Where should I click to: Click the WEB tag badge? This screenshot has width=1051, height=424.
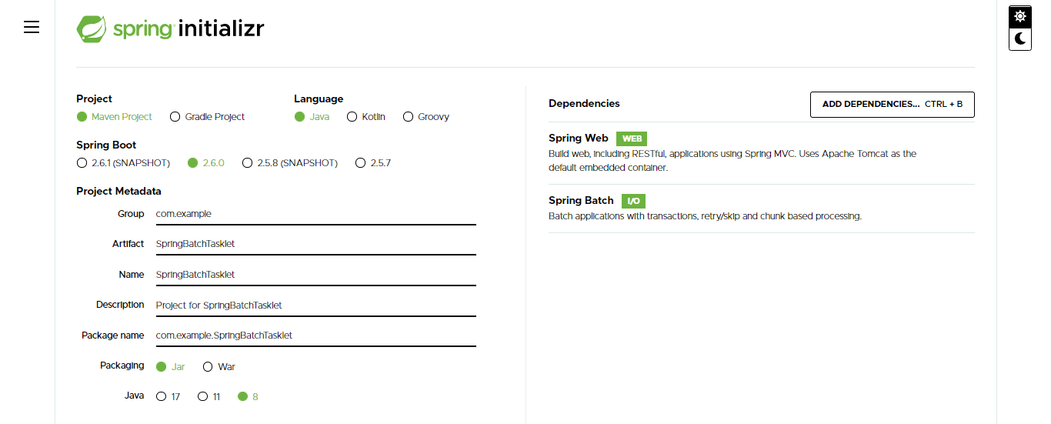(632, 139)
